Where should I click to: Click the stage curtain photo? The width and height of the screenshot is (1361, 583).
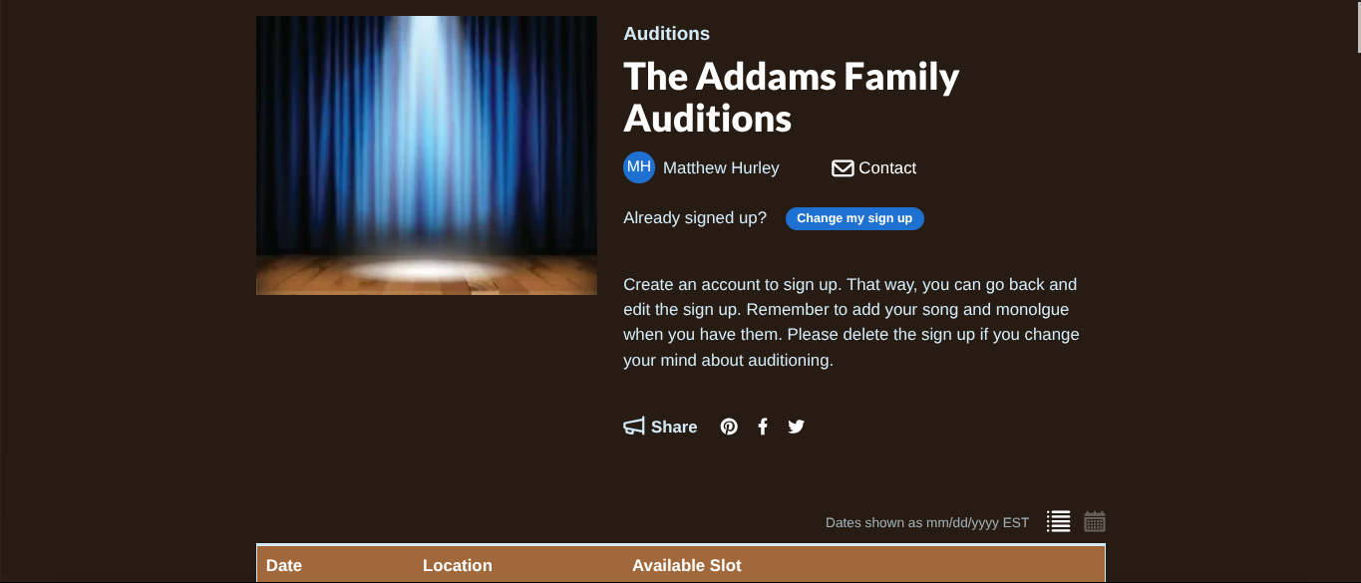pyautogui.click(x=426, y=153)
